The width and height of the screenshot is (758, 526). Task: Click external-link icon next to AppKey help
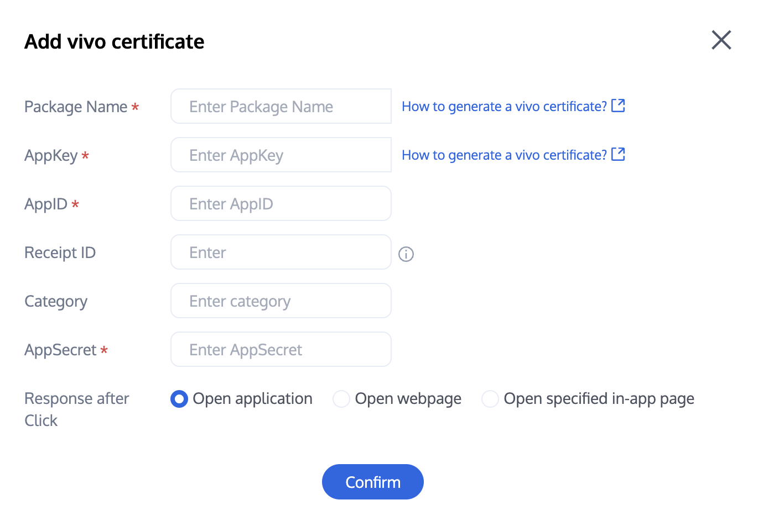click(618, 154)
